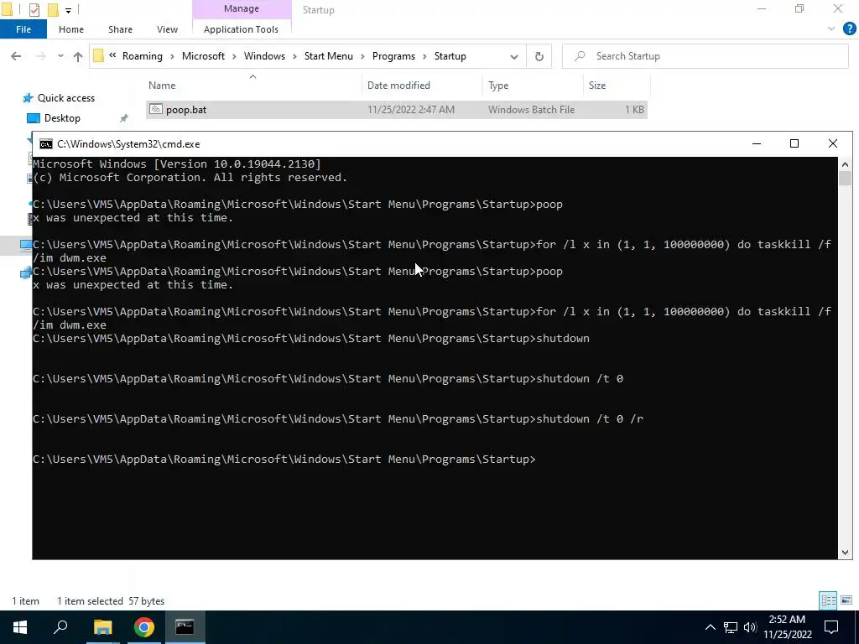Screen dimensions: 859x644
Task: Click the cmd scrollbar down arrow
Action: tap(845, 553)
